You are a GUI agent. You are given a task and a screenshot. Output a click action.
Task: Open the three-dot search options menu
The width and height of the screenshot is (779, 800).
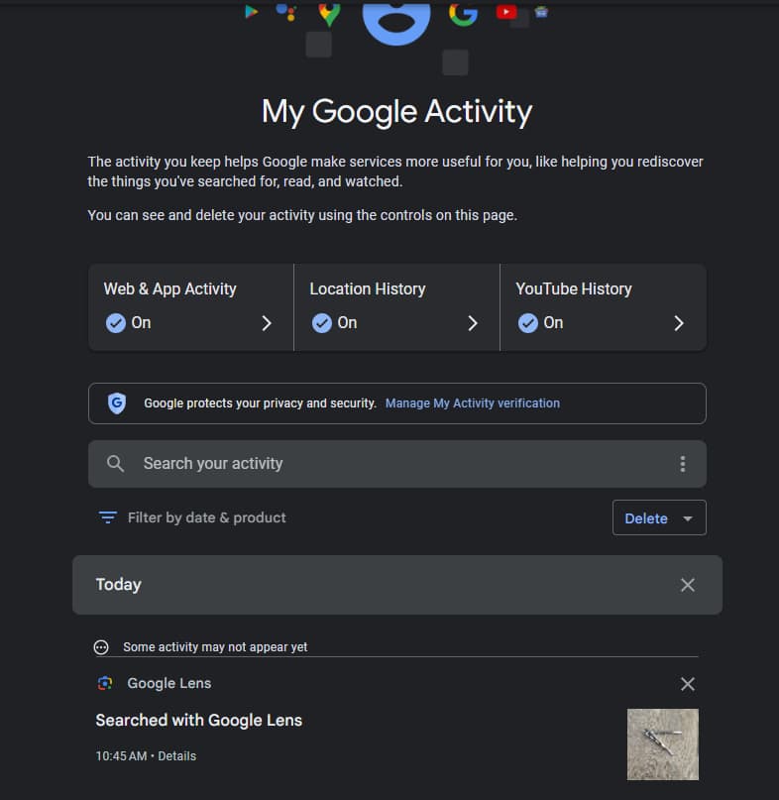(x=683, y=463)
